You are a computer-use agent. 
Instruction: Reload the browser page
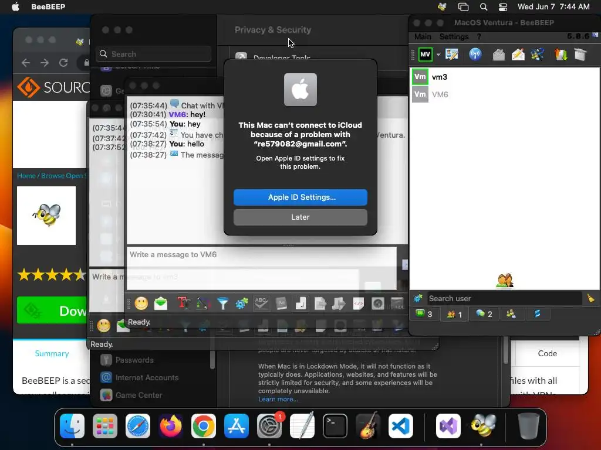63,63
